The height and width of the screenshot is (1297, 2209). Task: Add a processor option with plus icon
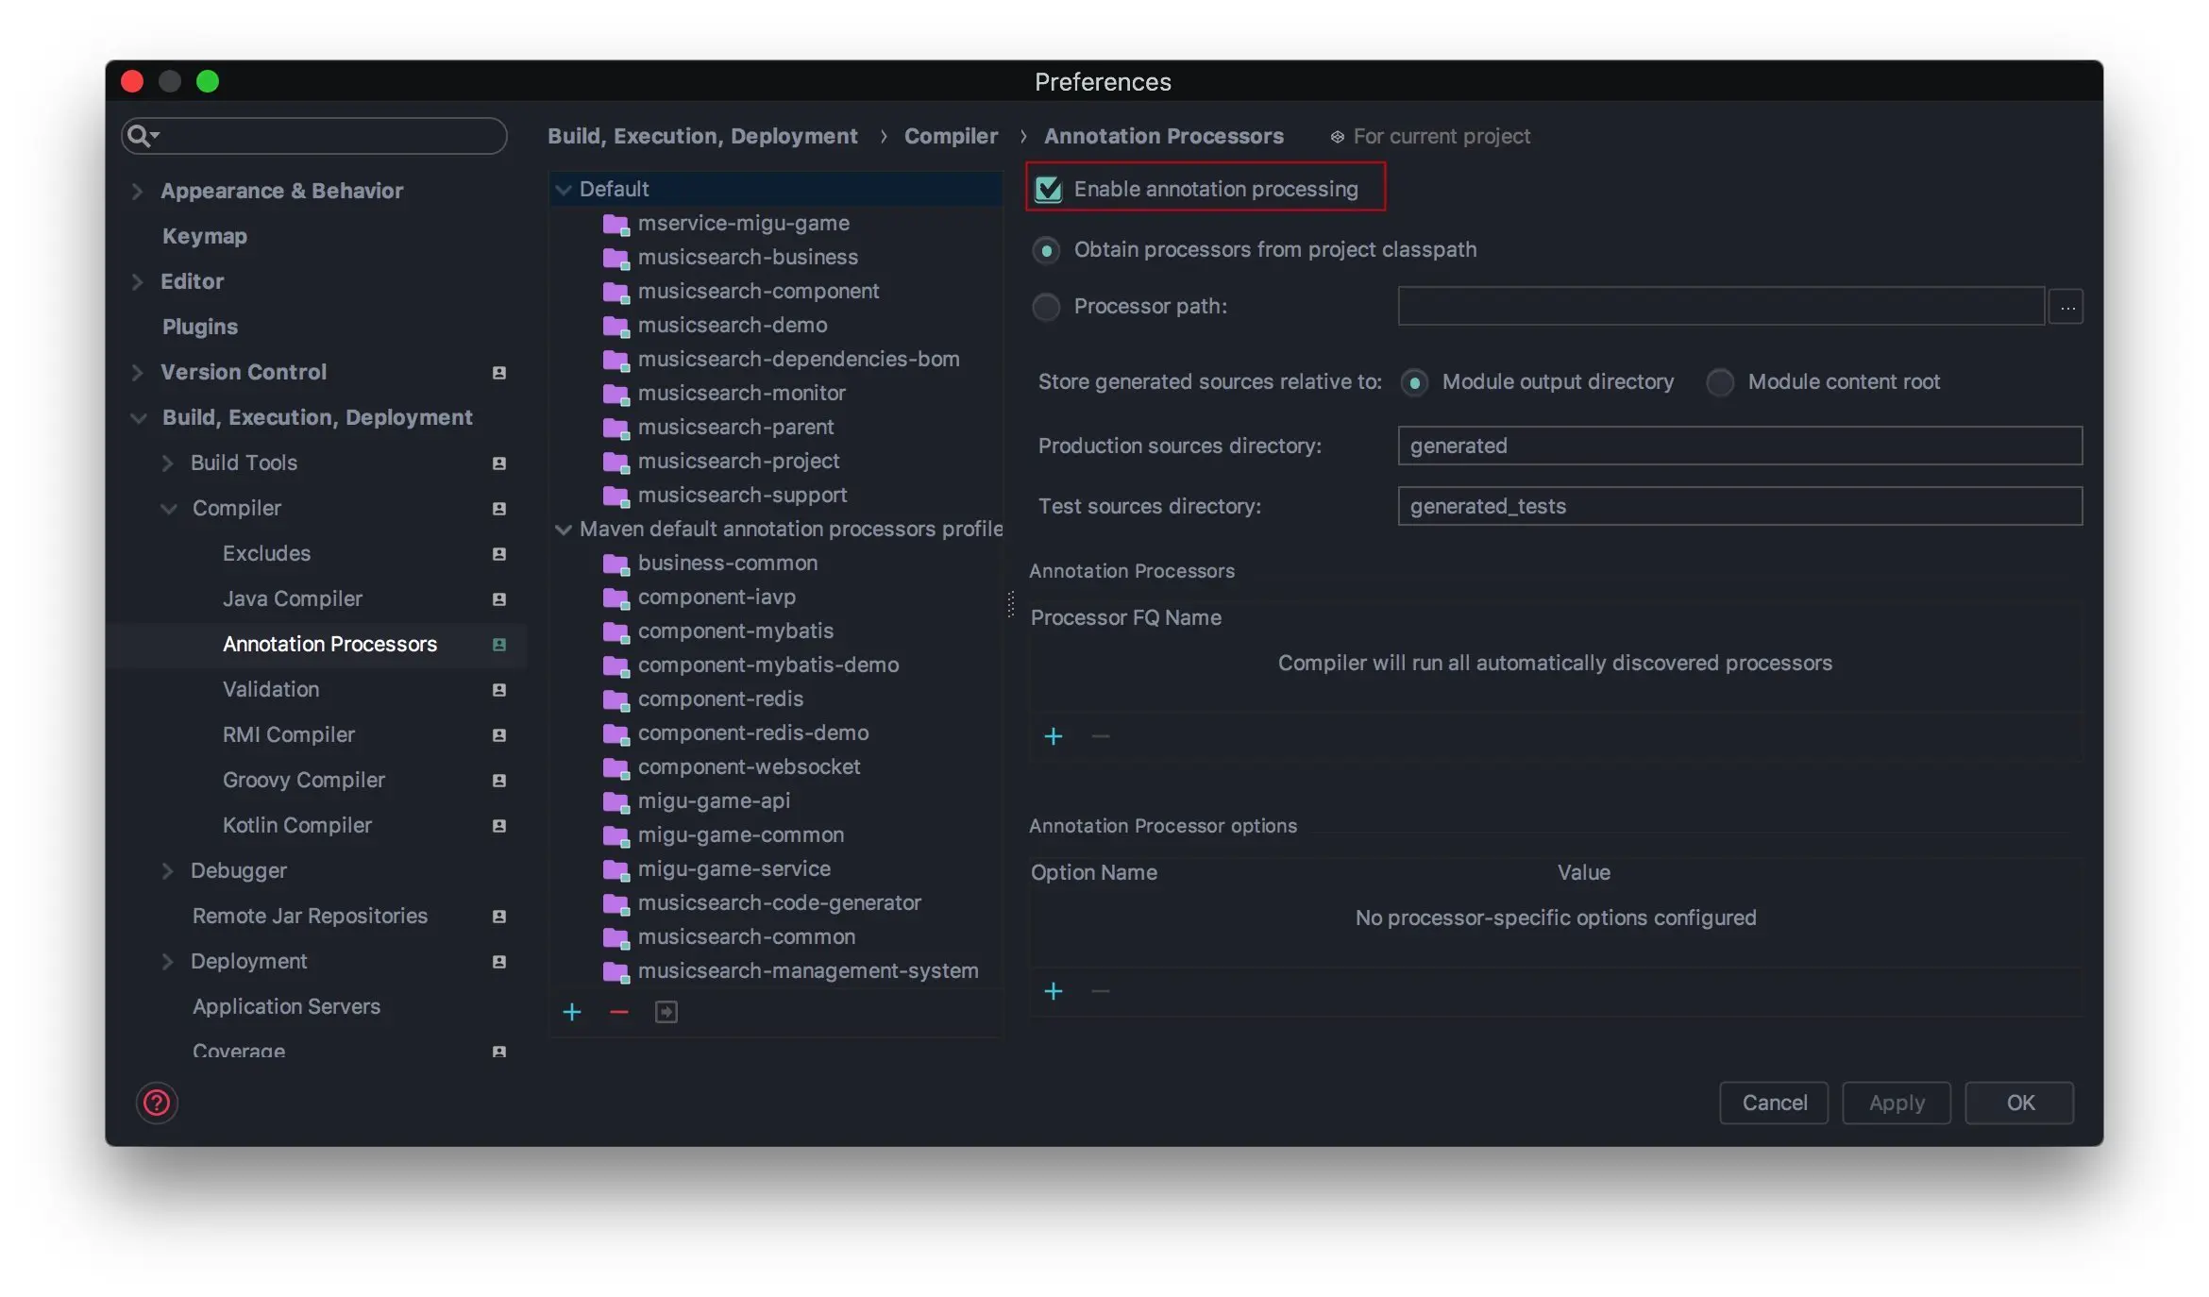coord(1054,991)
